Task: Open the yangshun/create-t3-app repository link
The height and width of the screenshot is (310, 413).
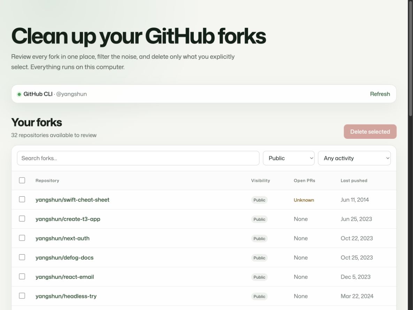Action: pyautogui.click(x=68, y=219)
